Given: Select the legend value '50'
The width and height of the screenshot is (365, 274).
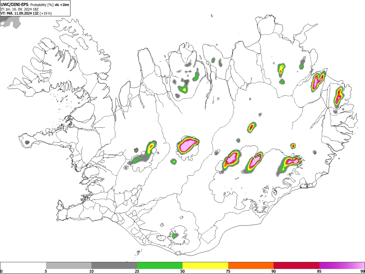Looking at the screenshot, I should point(182,271).
